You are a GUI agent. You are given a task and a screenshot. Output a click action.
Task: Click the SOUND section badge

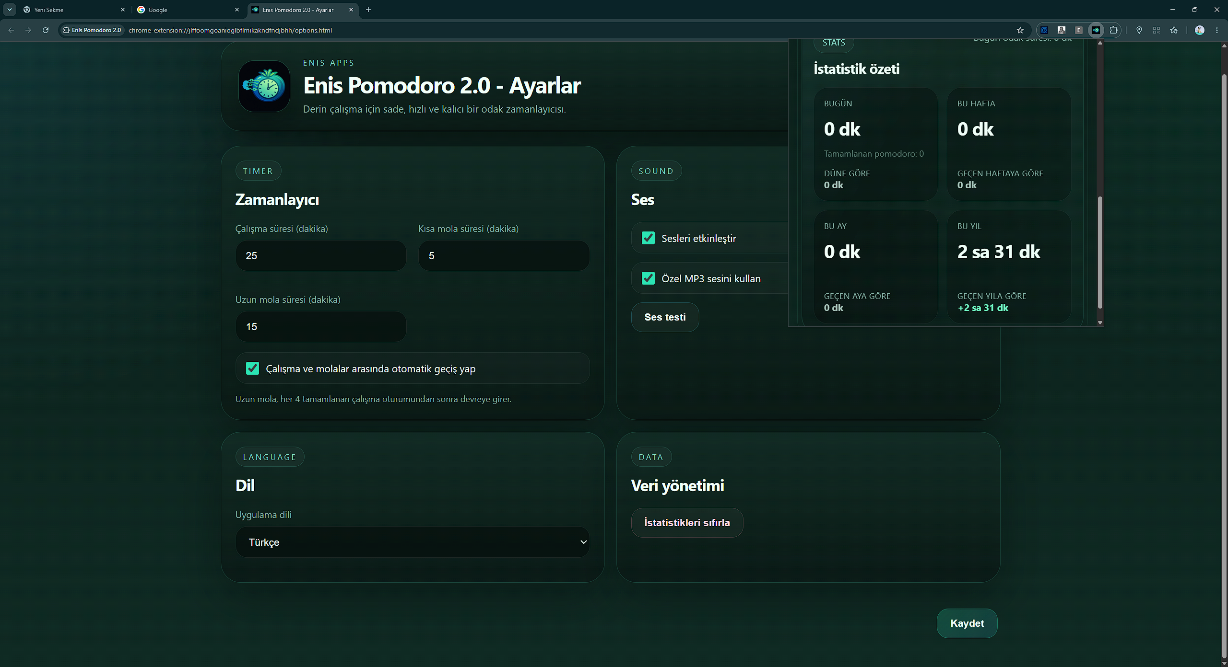(656, 171)
